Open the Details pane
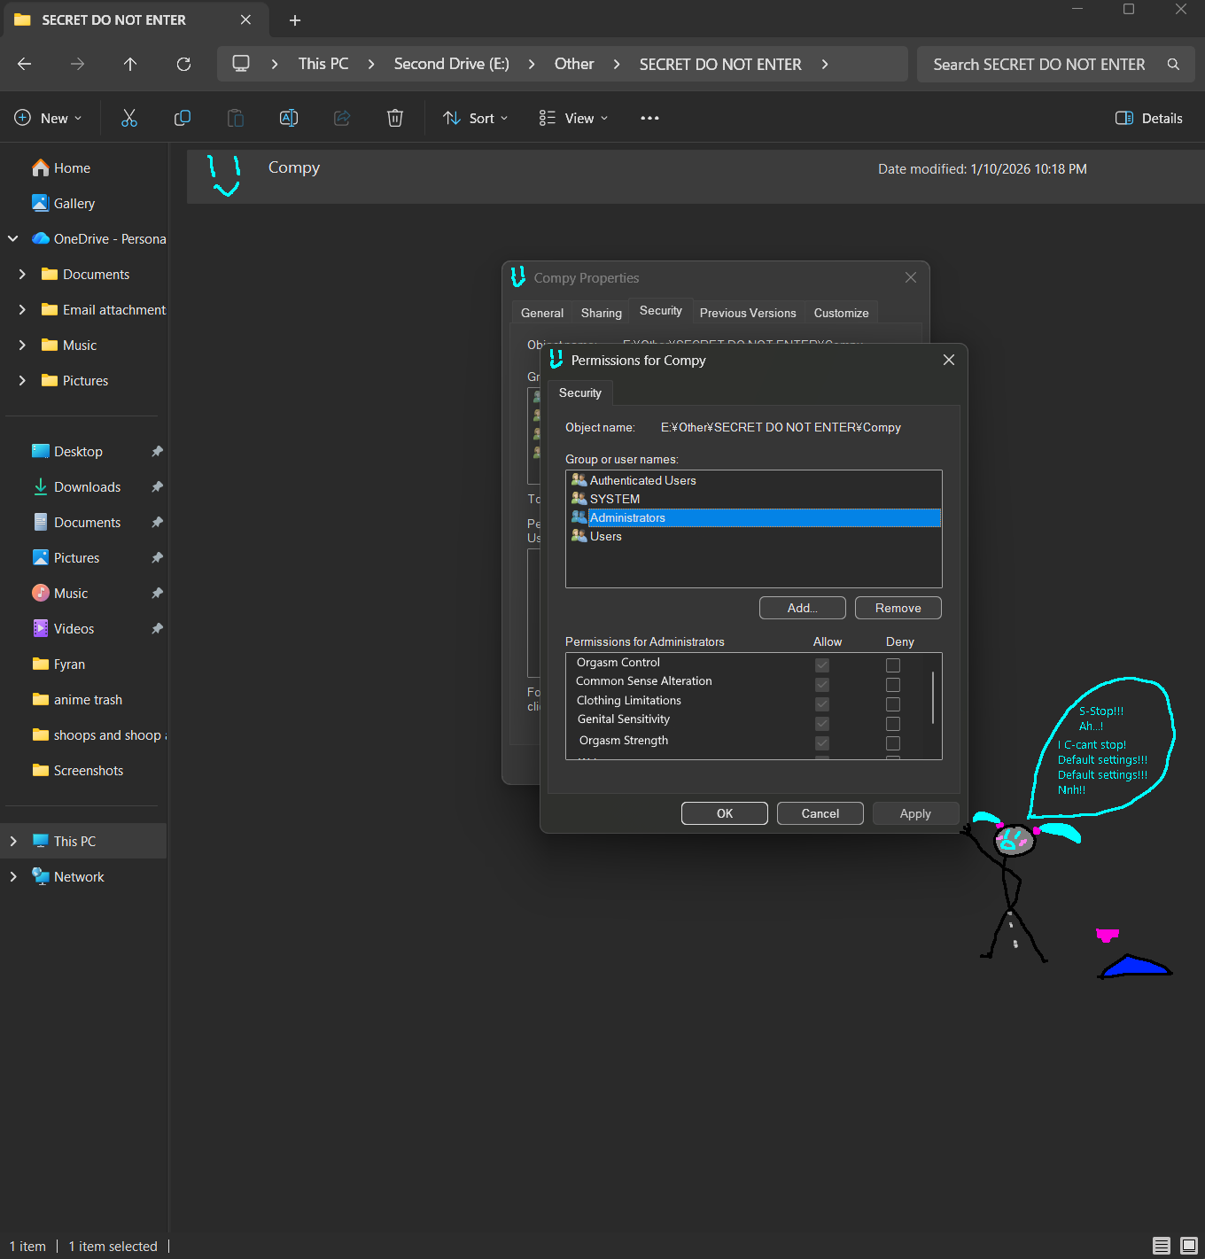The image size is (1205, 1259). coord(1148,118)
